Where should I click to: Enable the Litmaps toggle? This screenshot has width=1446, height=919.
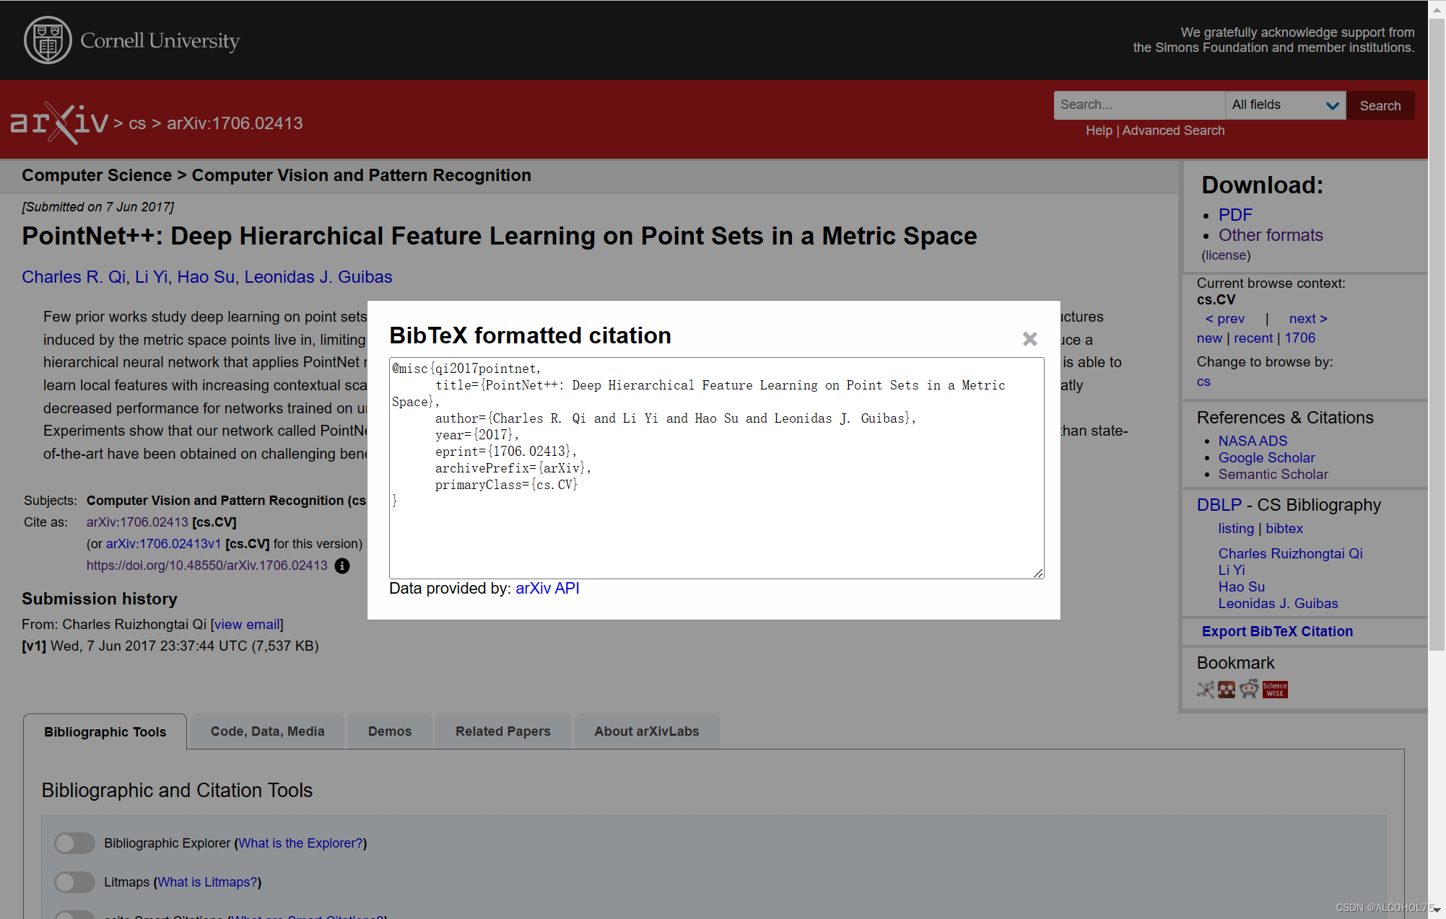[x=74, y=882]
